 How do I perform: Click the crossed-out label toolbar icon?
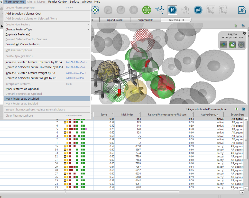click(198, 10)
